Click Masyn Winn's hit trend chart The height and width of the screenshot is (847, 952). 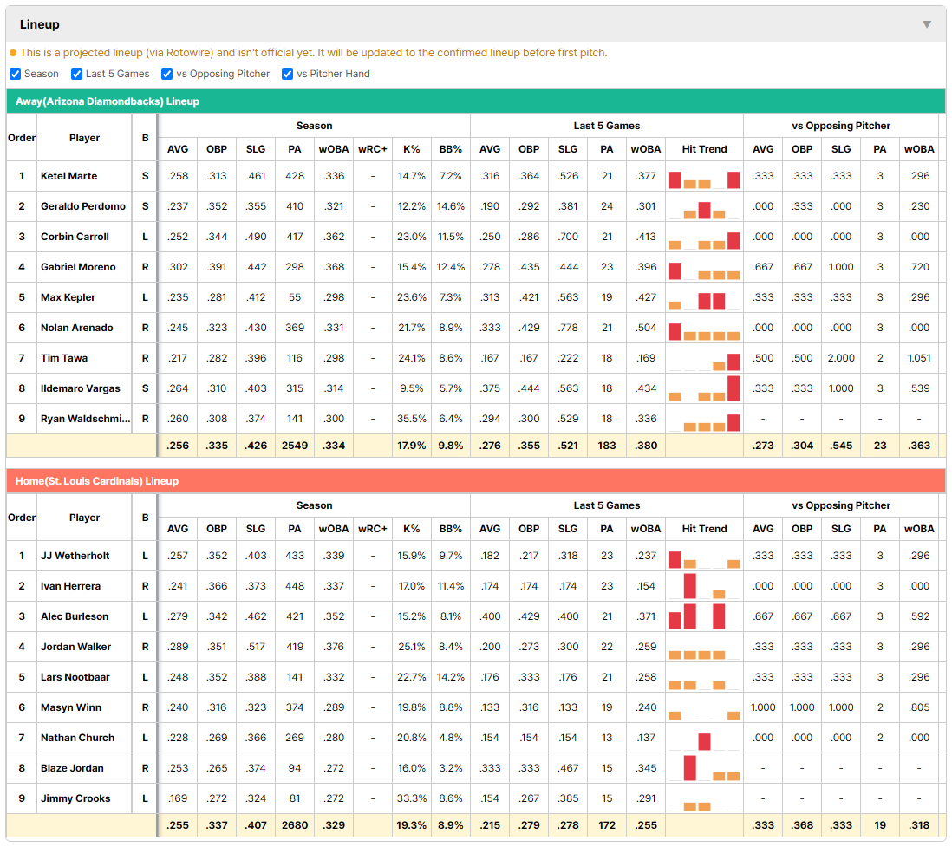coord(704,708)
